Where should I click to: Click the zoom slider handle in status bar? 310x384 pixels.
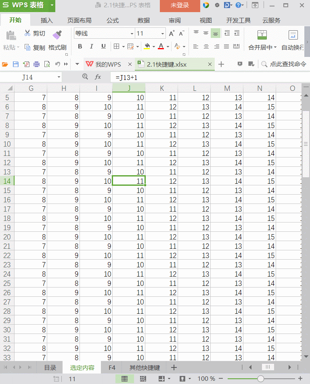pyautogui.click(x=261, y=379)
